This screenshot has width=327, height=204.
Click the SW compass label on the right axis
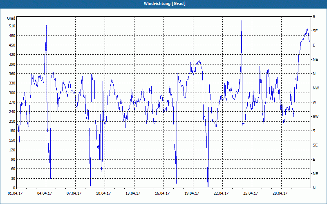coord(316,117)
